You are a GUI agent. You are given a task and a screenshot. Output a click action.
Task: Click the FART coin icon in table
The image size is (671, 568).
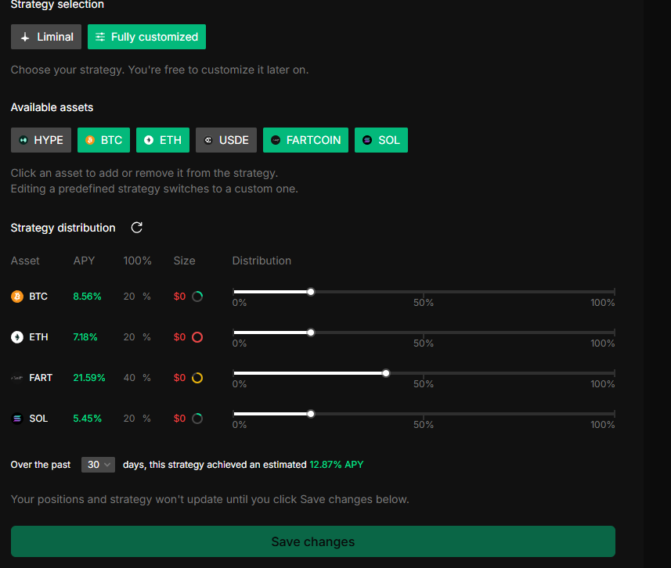click(x=17, y=378)
